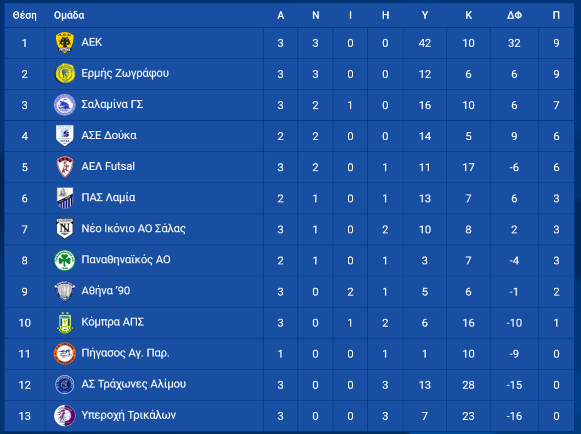Image resolution: width=581 pixels, height=434 pixels.
Task: Click the Αθήνα '90 shield logo
Action: click(x=65, y=291)
